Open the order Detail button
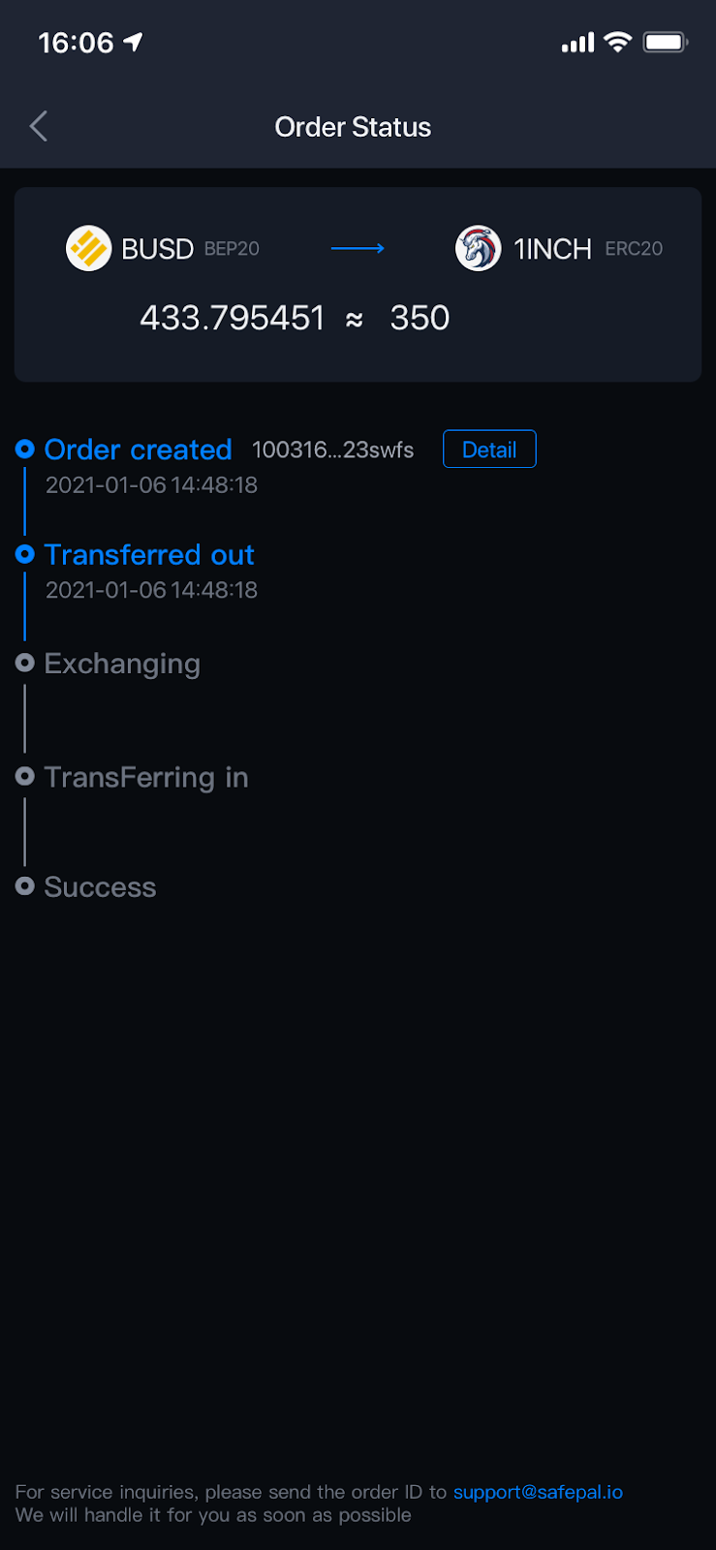Screen dimensions: 716x1550 coord(489,449)
